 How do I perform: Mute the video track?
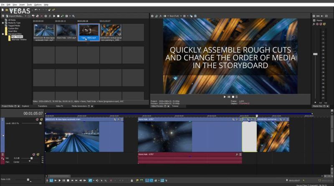[37, 120]
